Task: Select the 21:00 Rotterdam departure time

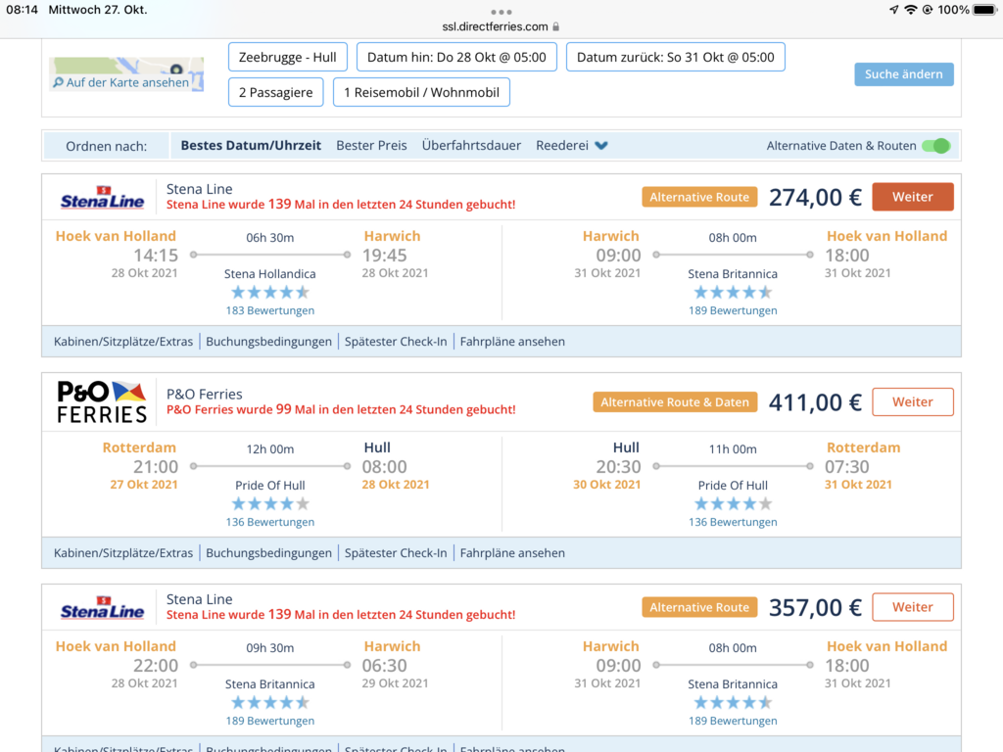Action: coord(156,467)
